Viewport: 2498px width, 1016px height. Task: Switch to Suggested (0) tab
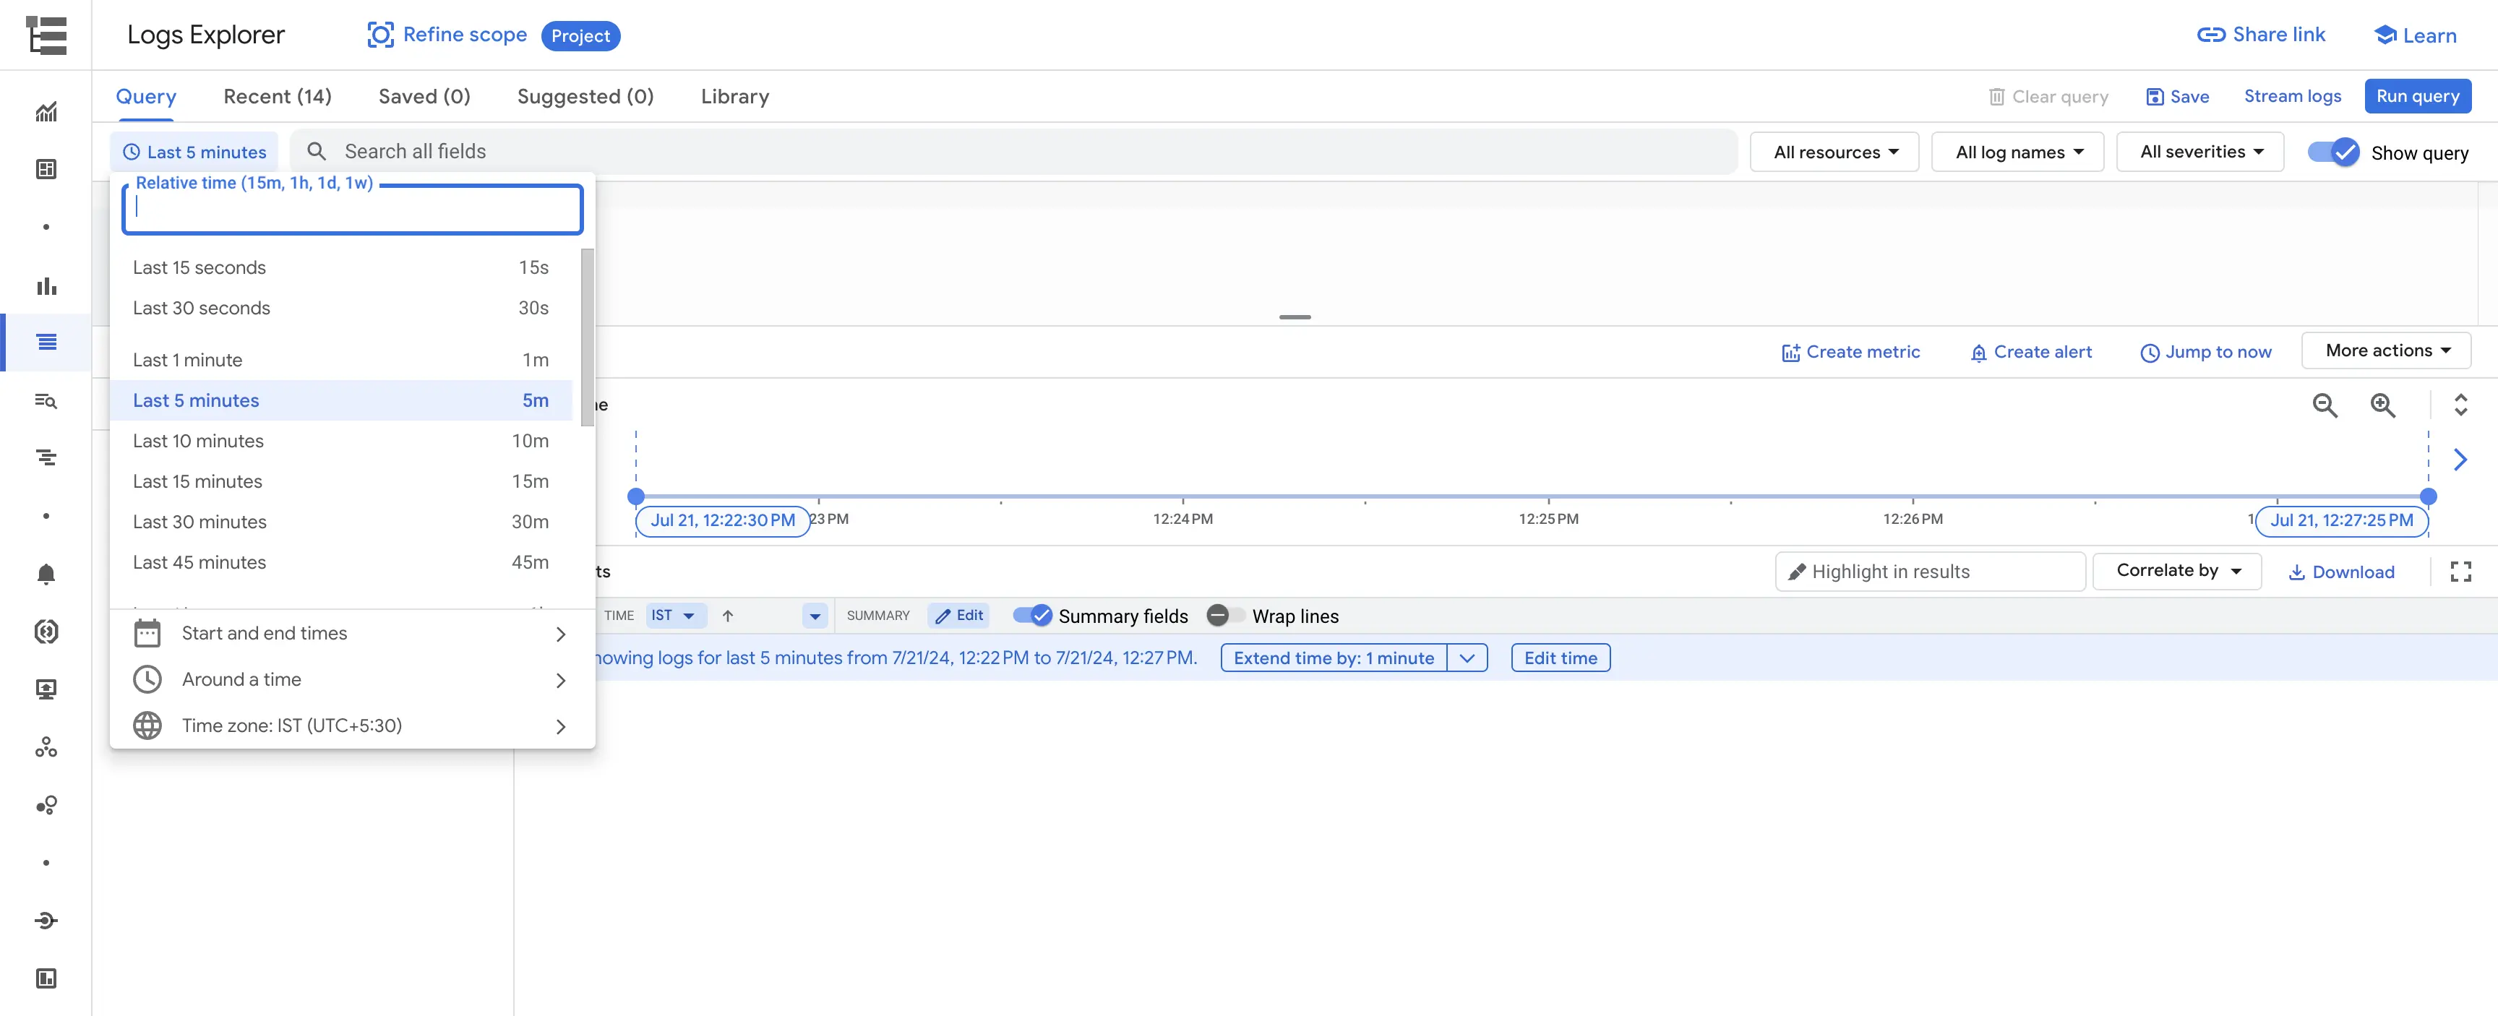click(585, 96)
